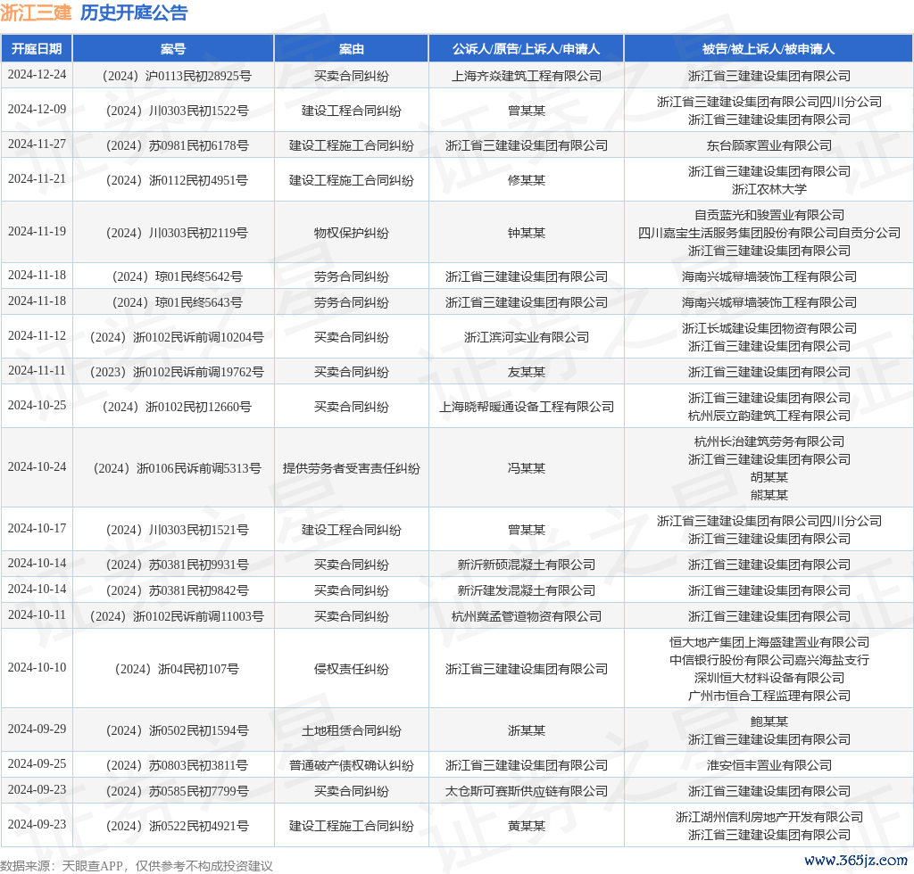Click defendant 恒大地产集团上海盛建置业有限公司
This screenshot has width=914, height=874.
tap(769, 643)
